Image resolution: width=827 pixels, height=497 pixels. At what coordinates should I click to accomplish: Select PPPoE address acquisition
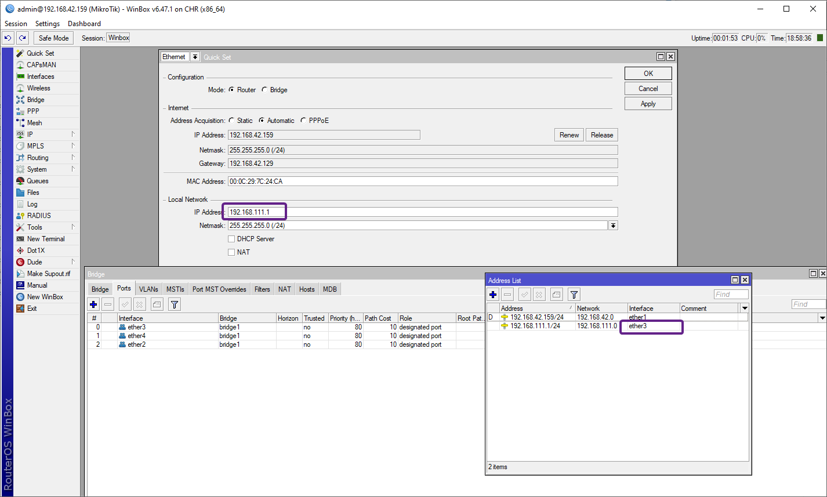click(x=304, y=121)
